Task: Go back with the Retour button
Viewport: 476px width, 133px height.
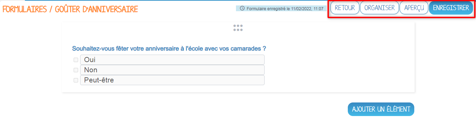Action: point(345,8)
